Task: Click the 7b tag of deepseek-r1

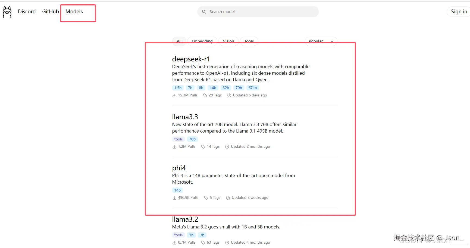Action: tap(190, 88)
